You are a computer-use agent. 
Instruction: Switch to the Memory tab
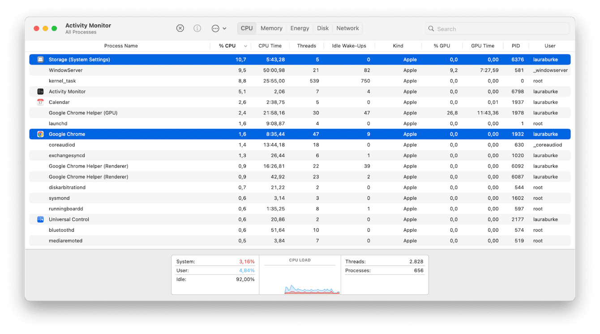pyautogui.click(x=271, y=28)
